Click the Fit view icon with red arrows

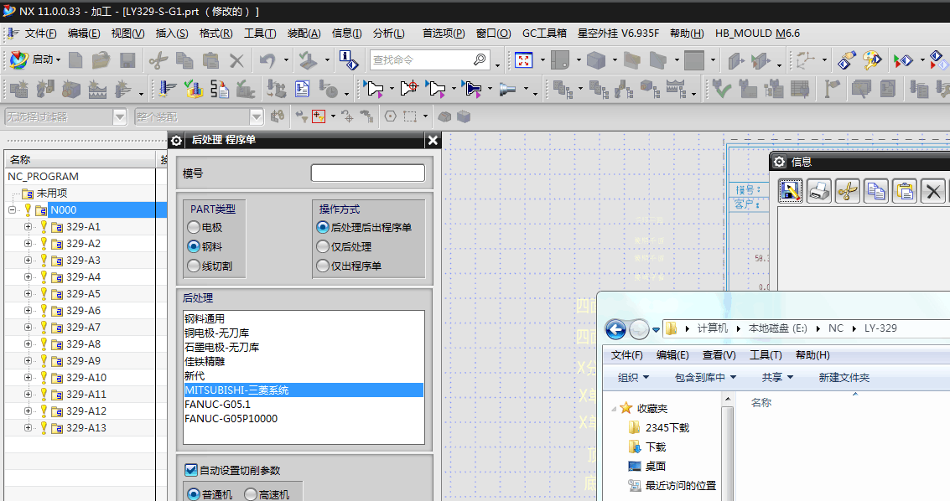pyautogui.click(x=523, y=60)
